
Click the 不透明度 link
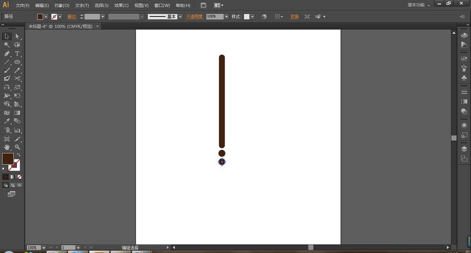[x=194, y=16]
